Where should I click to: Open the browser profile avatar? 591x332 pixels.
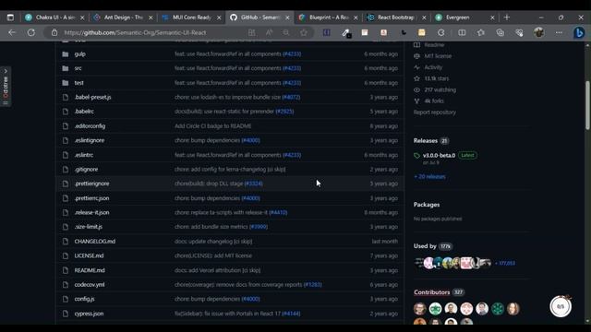(539, 33)
